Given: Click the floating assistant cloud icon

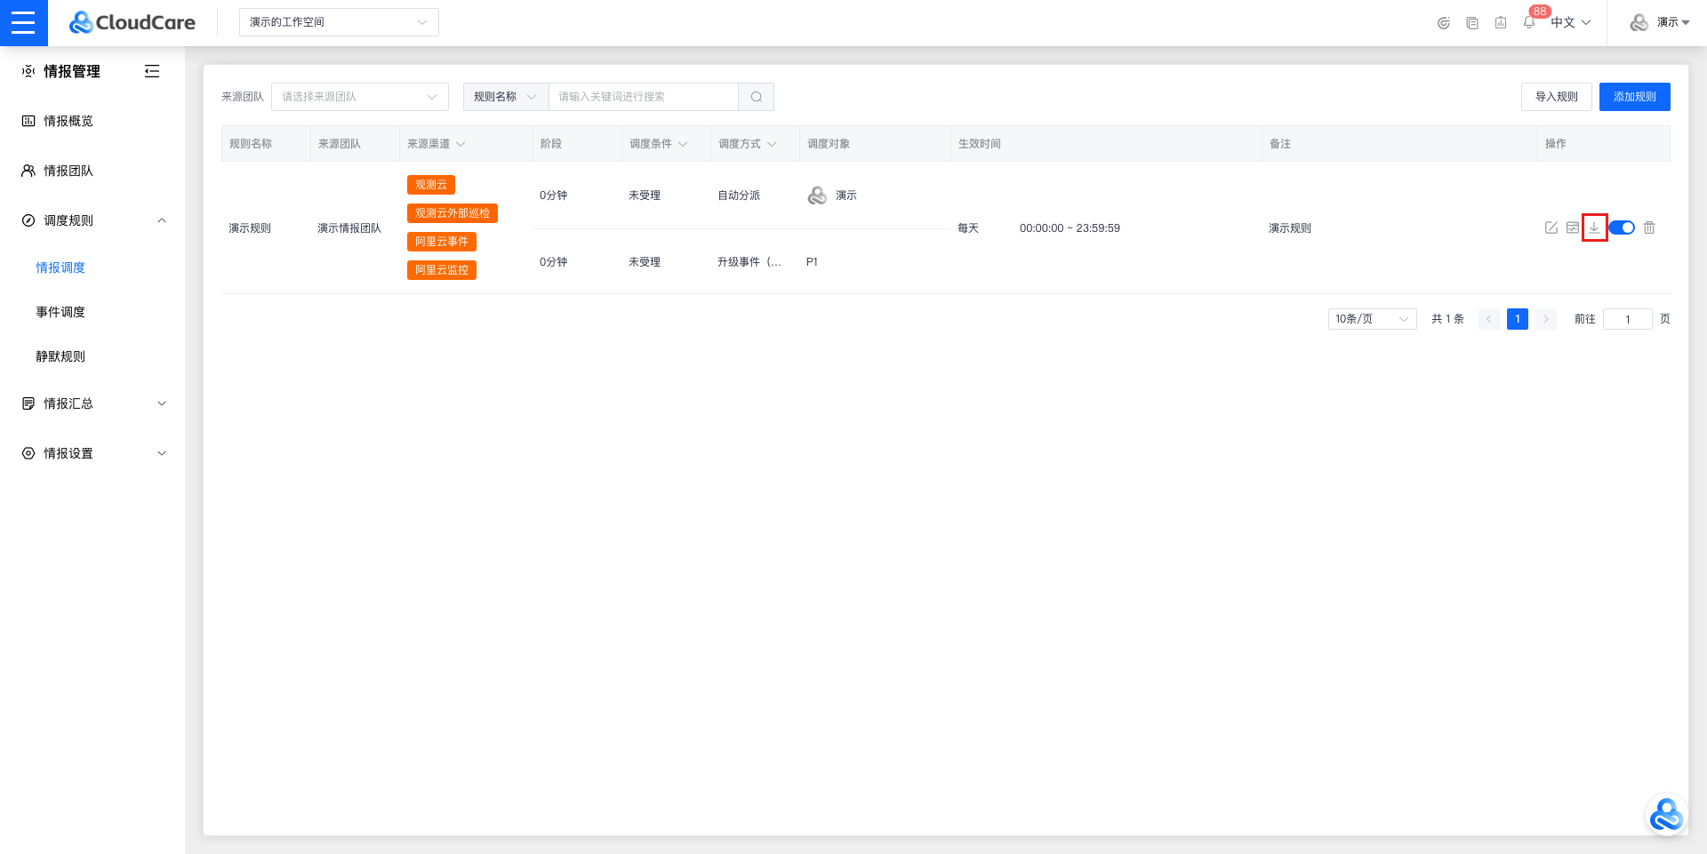Looking at the screenshot, I should point(1665,815).
